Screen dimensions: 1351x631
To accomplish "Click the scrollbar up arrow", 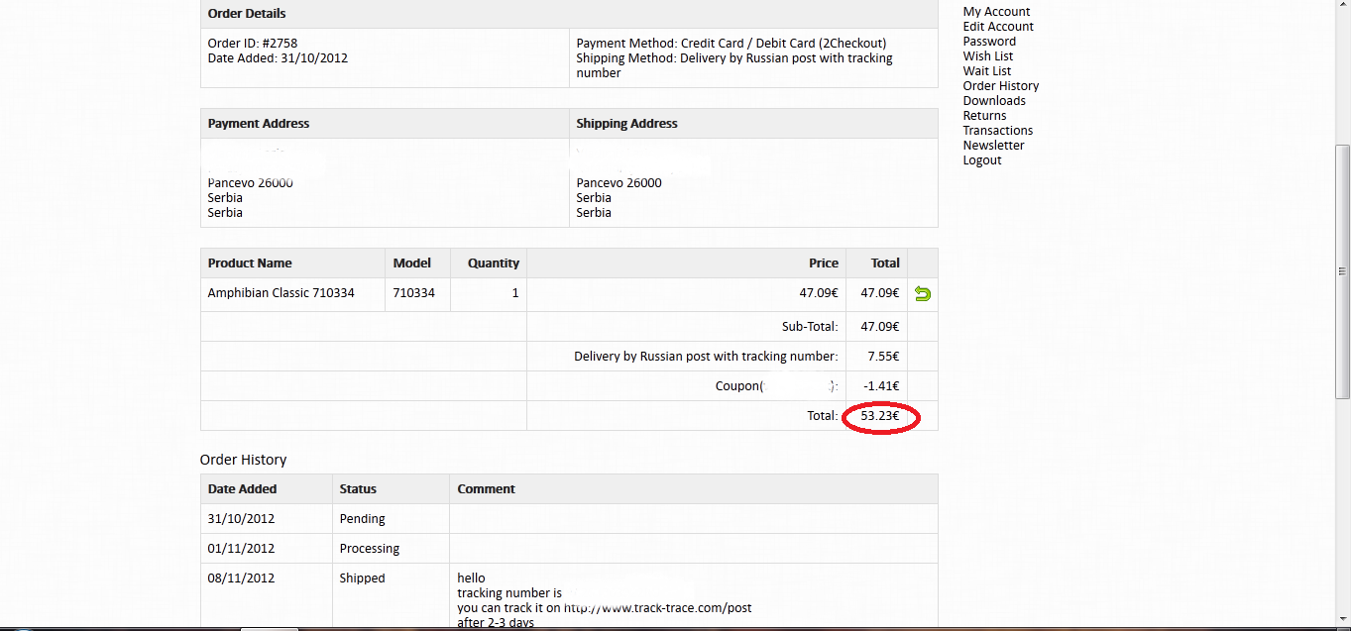I will pos(1342,5).
